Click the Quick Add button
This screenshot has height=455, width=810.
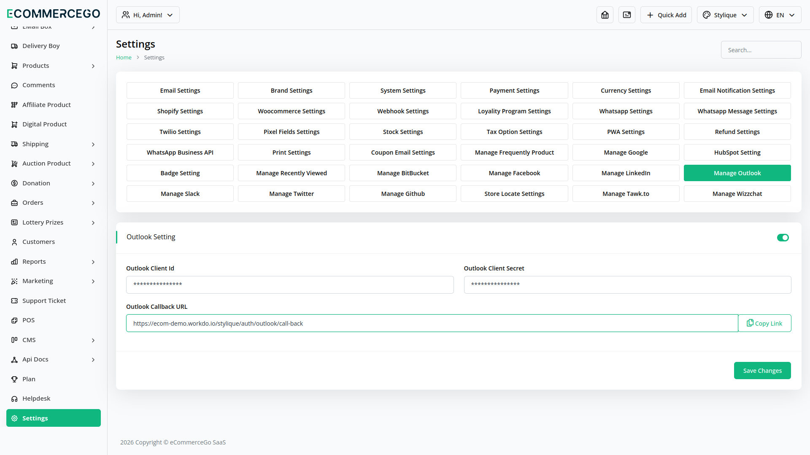point(666,15)
